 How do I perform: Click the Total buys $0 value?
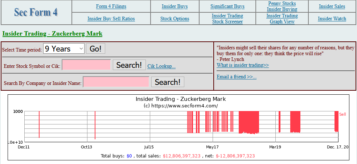[x=129, y=156]
